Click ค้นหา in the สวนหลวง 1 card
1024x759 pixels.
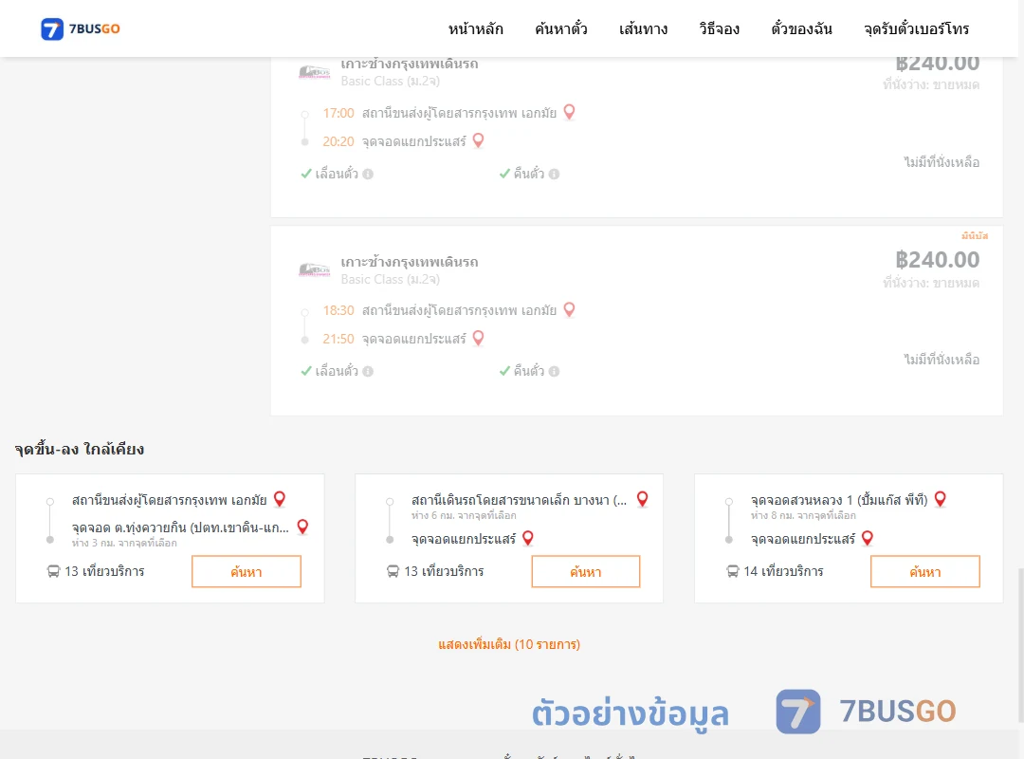[925, 571]
